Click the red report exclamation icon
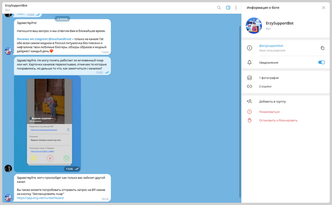The image size is (332, 205). pos(249,112)
